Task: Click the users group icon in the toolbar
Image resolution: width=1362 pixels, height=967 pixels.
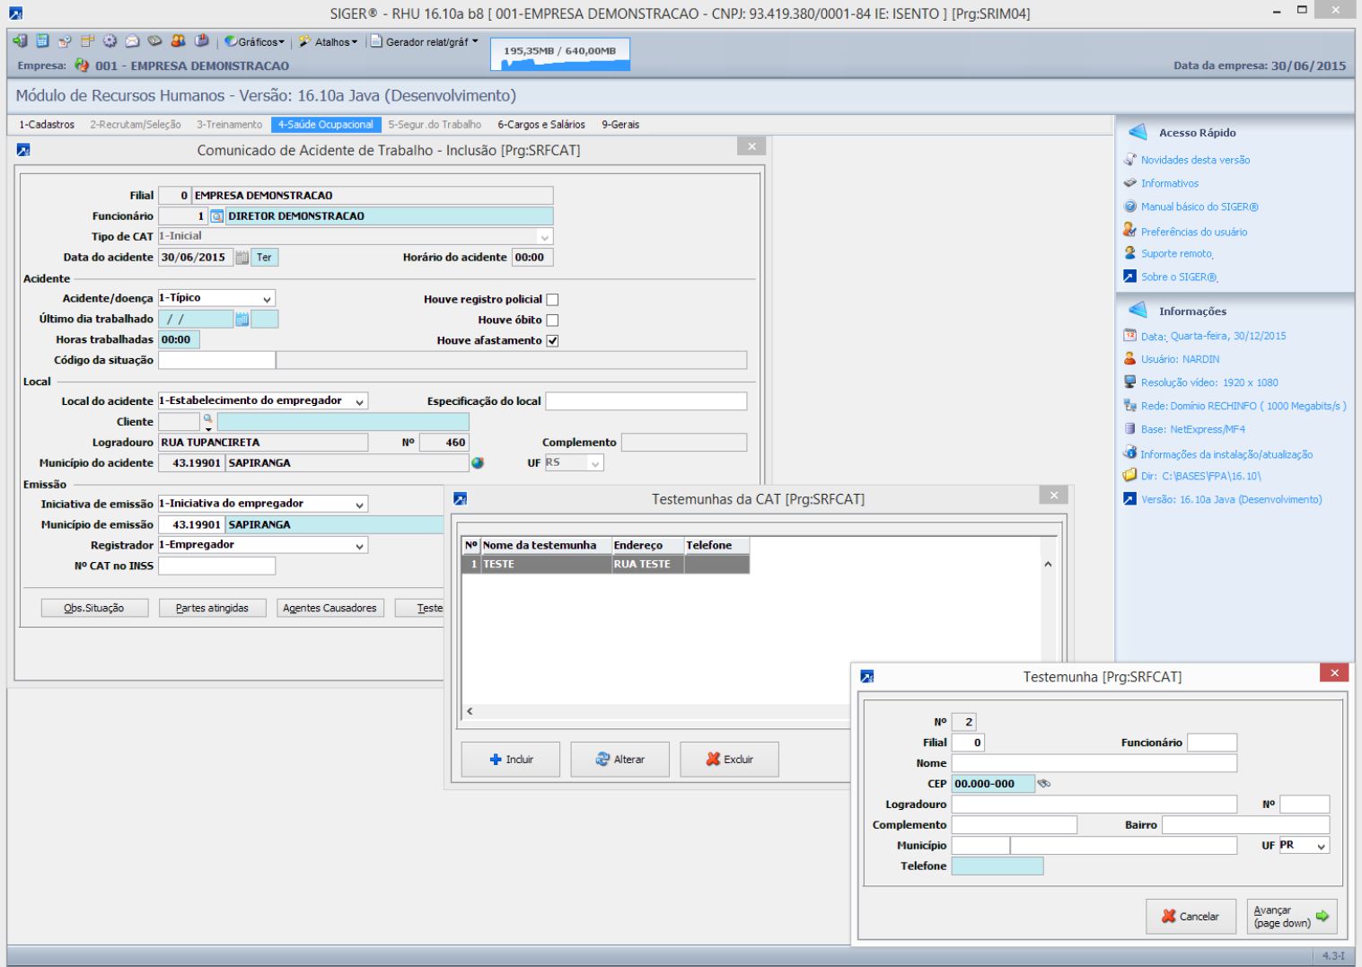Action: click(178, 41)
